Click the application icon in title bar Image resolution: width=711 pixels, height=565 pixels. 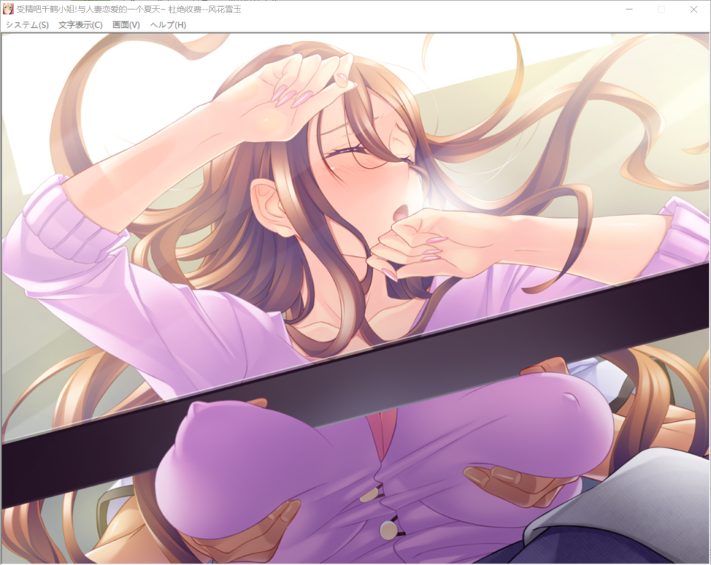pyautogui.click(x=8, y=9)
